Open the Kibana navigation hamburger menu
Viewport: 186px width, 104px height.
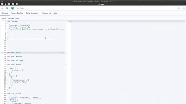3,8
